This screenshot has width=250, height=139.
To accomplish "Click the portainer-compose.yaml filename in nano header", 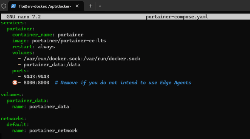I will click(177, 17).
